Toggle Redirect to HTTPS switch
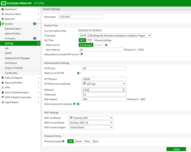This screenshot has height=152, width=191. click(79, 73)
